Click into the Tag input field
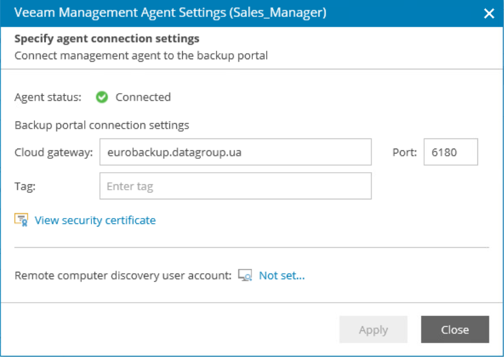The image size is (504, 357). click(x=235, y=186)
